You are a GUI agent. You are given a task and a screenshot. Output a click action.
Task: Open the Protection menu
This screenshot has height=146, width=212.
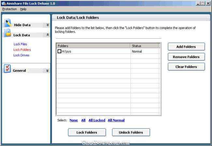click(x=9, y=9)
